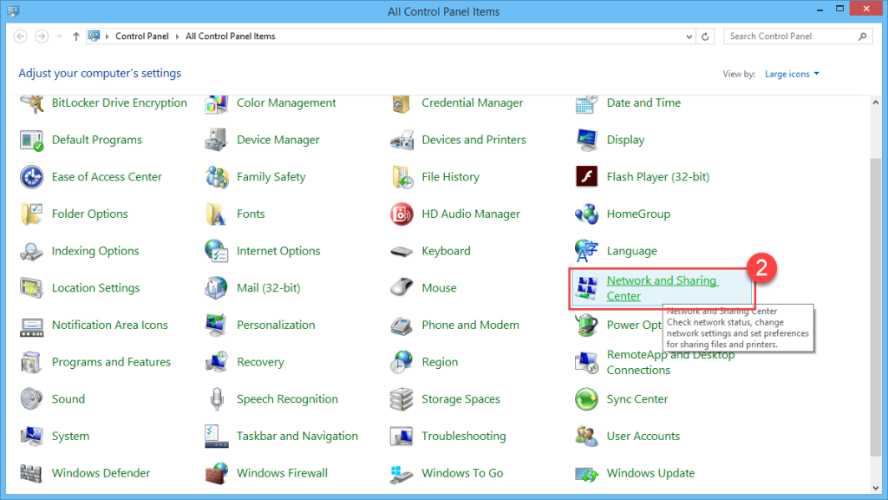
Task: Open the Taskbar and Navigation link
Action: point(297,436)
